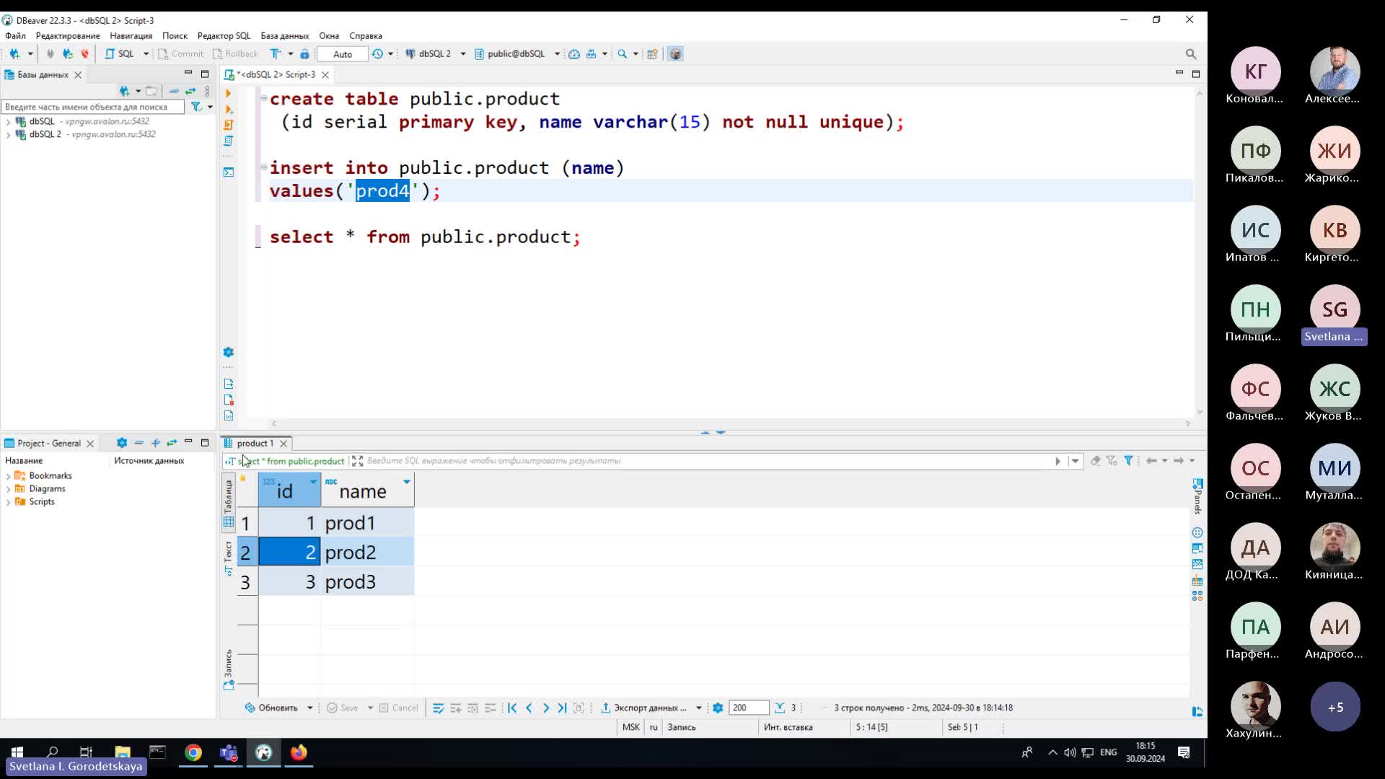The width and height of the screenshot is (1385, 779).
Task: Go to last row icon
Action: [x=563, y=708]
